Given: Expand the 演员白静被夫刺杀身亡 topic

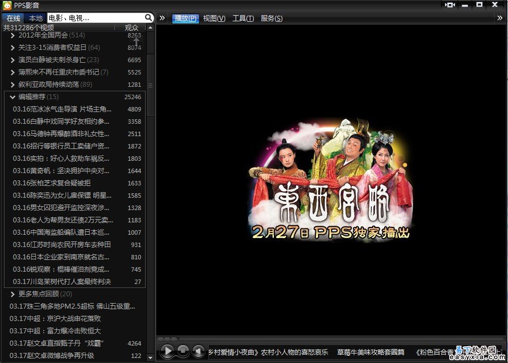Looking at the screenshot, I should point(13,60).
